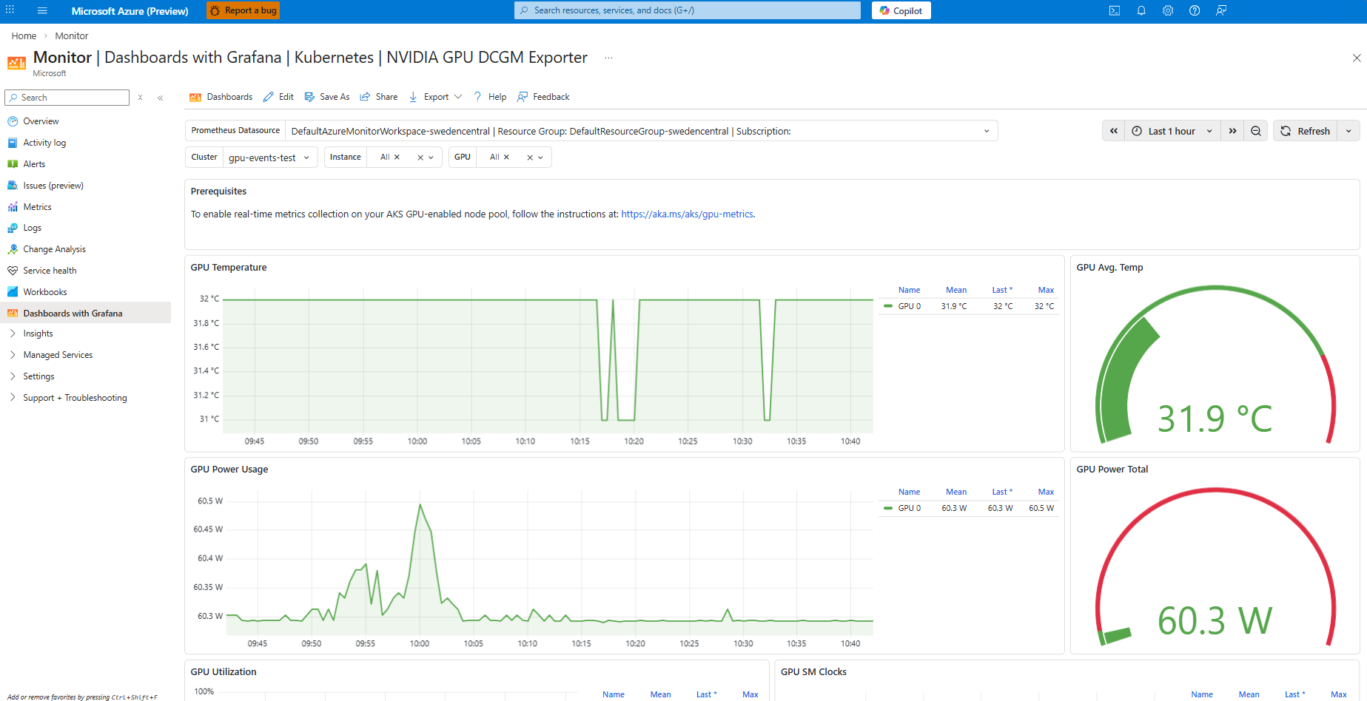
Task: Click the Microsoft Azure (Preview) title
Action: 130,11
